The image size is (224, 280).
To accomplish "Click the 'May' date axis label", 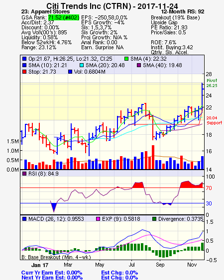I will pos(100,265).
